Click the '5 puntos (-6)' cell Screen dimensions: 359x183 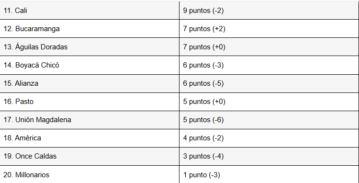click(x=269, y=120)
